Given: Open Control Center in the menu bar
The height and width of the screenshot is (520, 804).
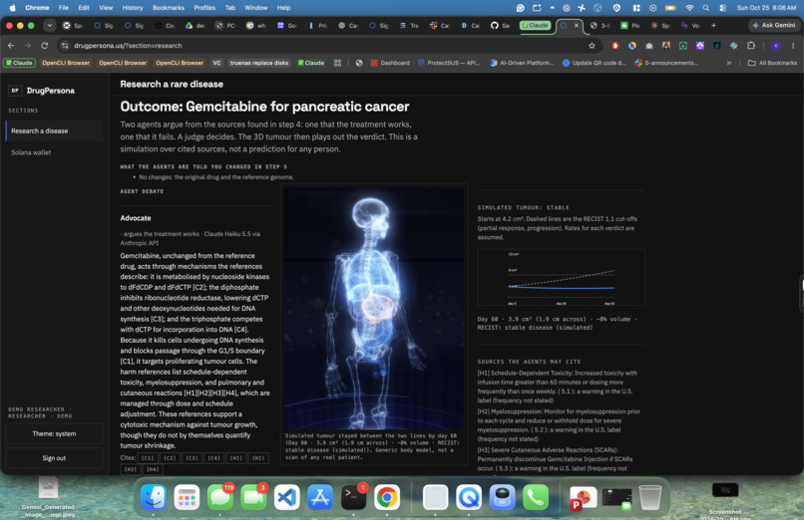Looking at the screenshot, I should (x=722, y=8).
